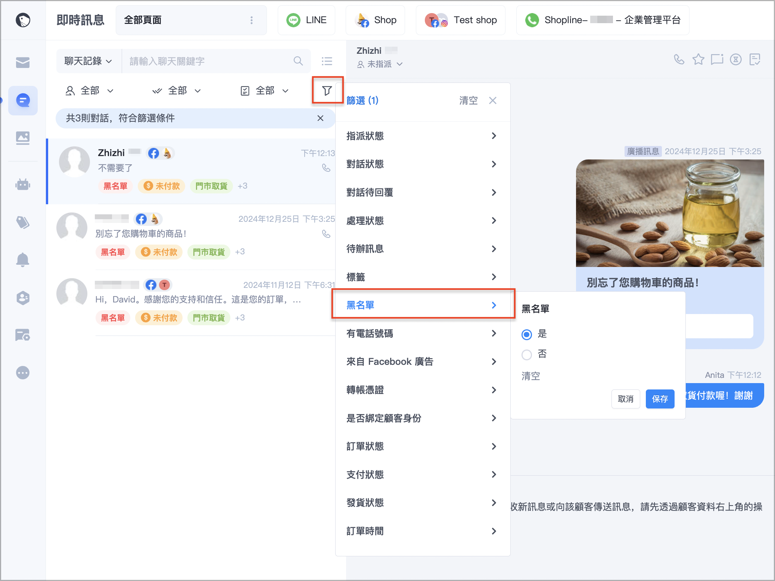Open the notes icon in chat header

tap(754, 59)
